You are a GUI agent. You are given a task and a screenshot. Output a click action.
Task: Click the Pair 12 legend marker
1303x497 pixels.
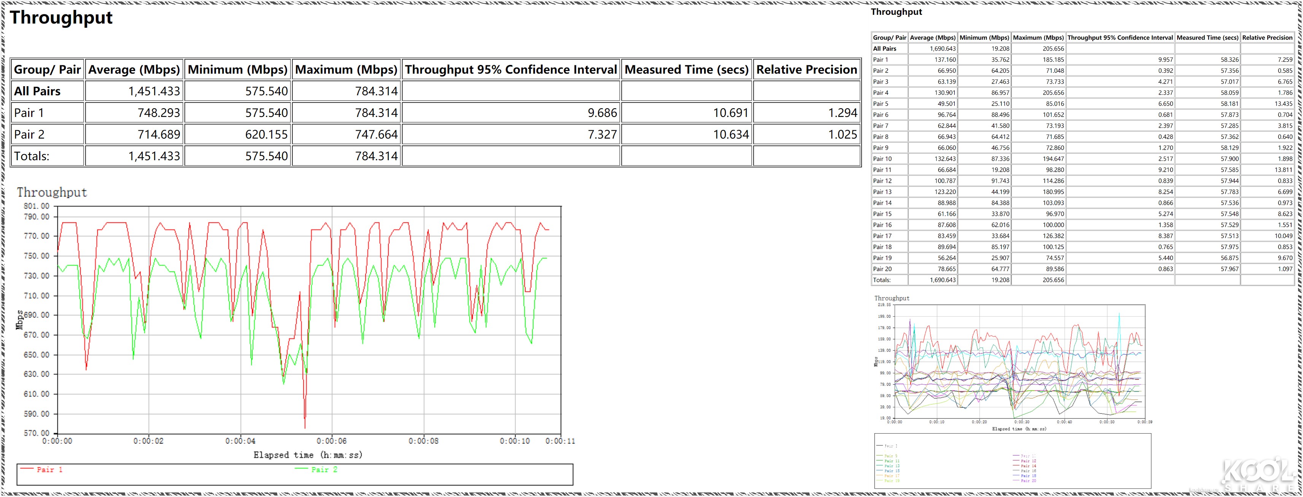pyautogui.click(x=1017, y=461)
